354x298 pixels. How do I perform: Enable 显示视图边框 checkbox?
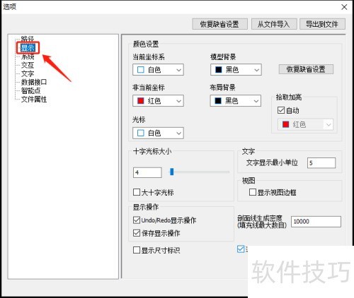click(253, 192)
